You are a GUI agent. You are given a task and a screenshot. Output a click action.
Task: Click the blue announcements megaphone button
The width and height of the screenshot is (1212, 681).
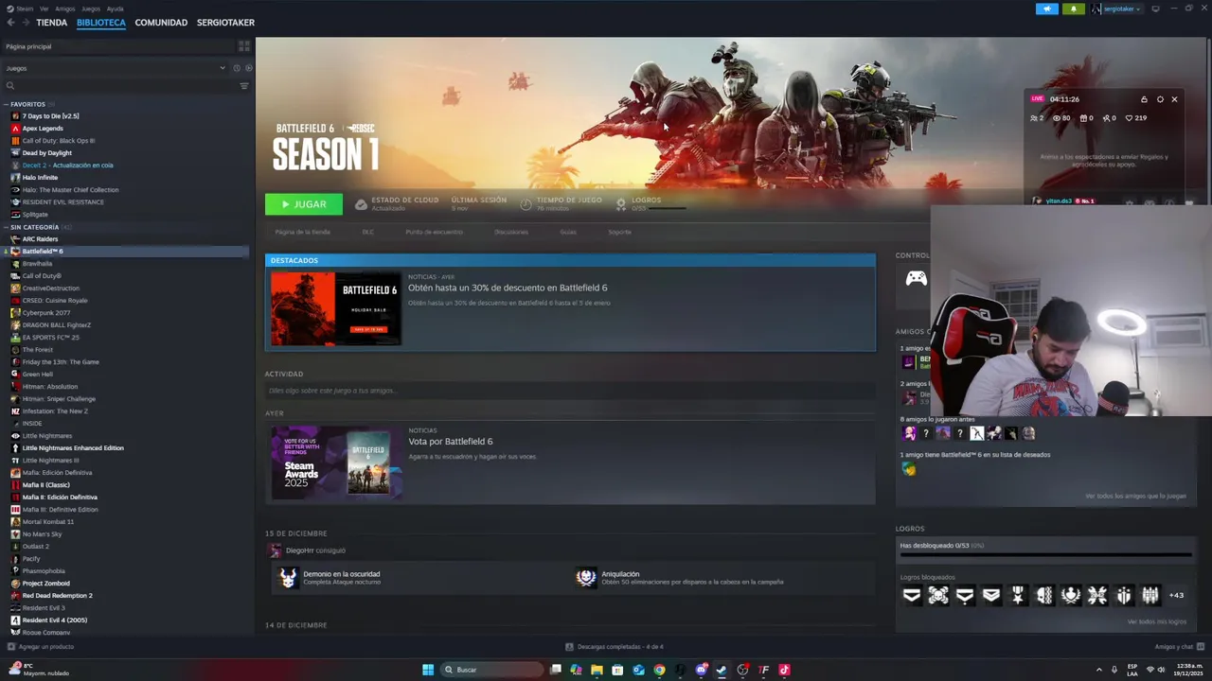point(1047,9)
